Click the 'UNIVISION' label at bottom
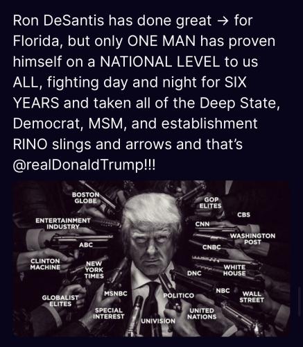303x347 pixels. click(x=158, y=321)
